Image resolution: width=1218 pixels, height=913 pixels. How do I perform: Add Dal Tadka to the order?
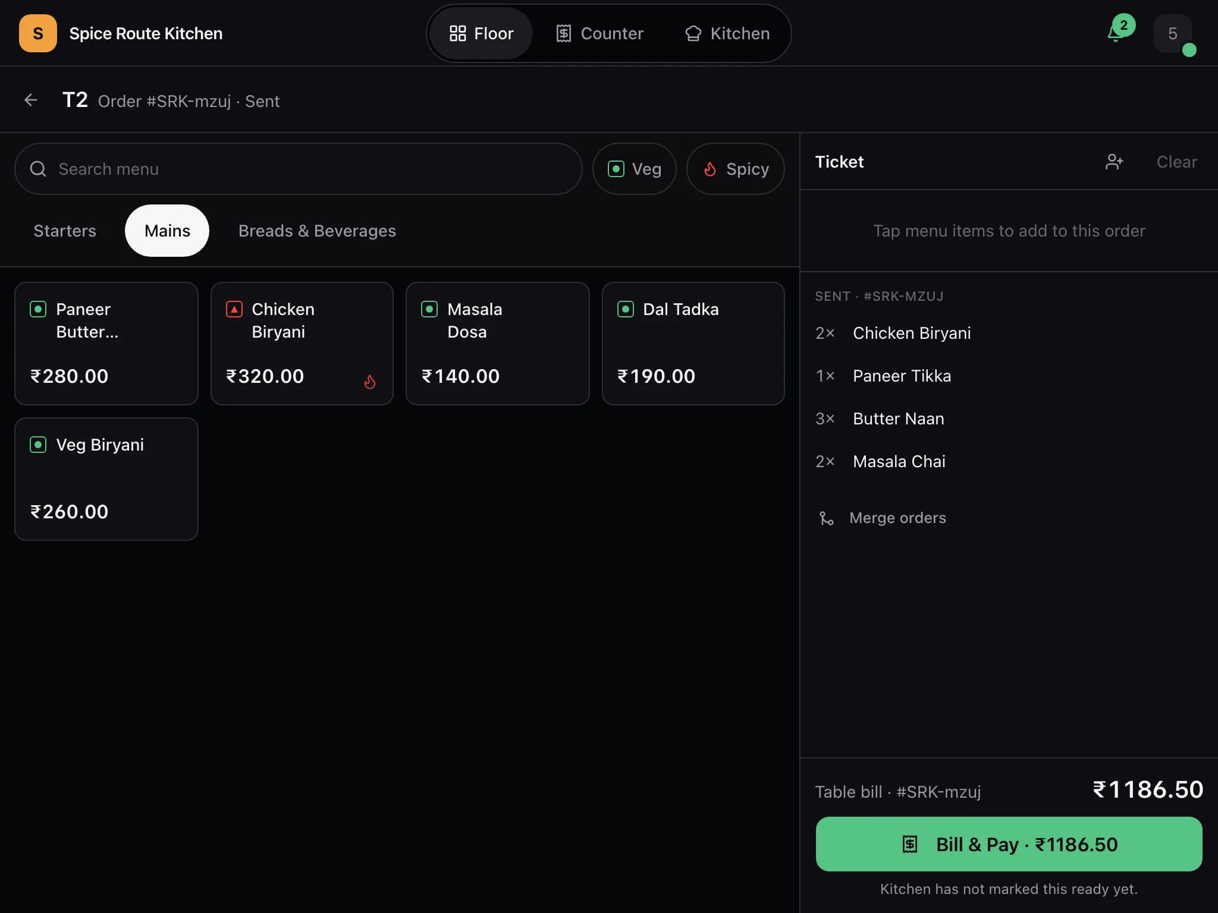click(x=693, y=344)
